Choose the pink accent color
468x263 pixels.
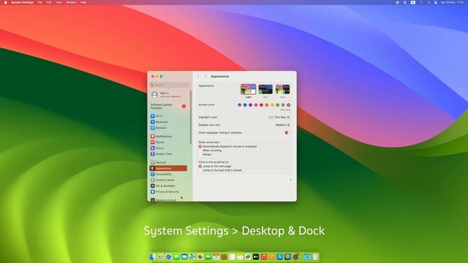tap(256, 105)
